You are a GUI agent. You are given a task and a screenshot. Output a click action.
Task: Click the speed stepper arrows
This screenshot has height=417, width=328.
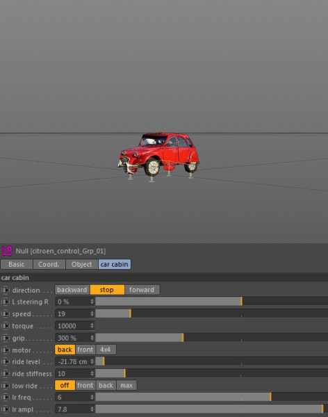92,313
